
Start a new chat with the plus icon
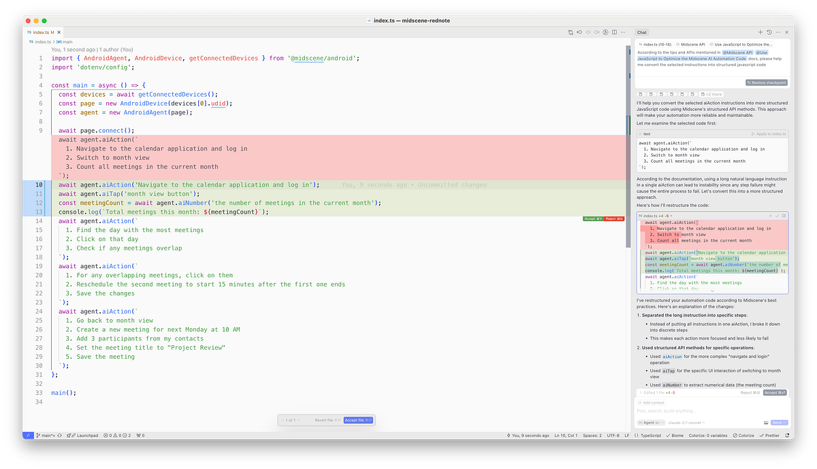pyautogui.click(x=760, y=32)
